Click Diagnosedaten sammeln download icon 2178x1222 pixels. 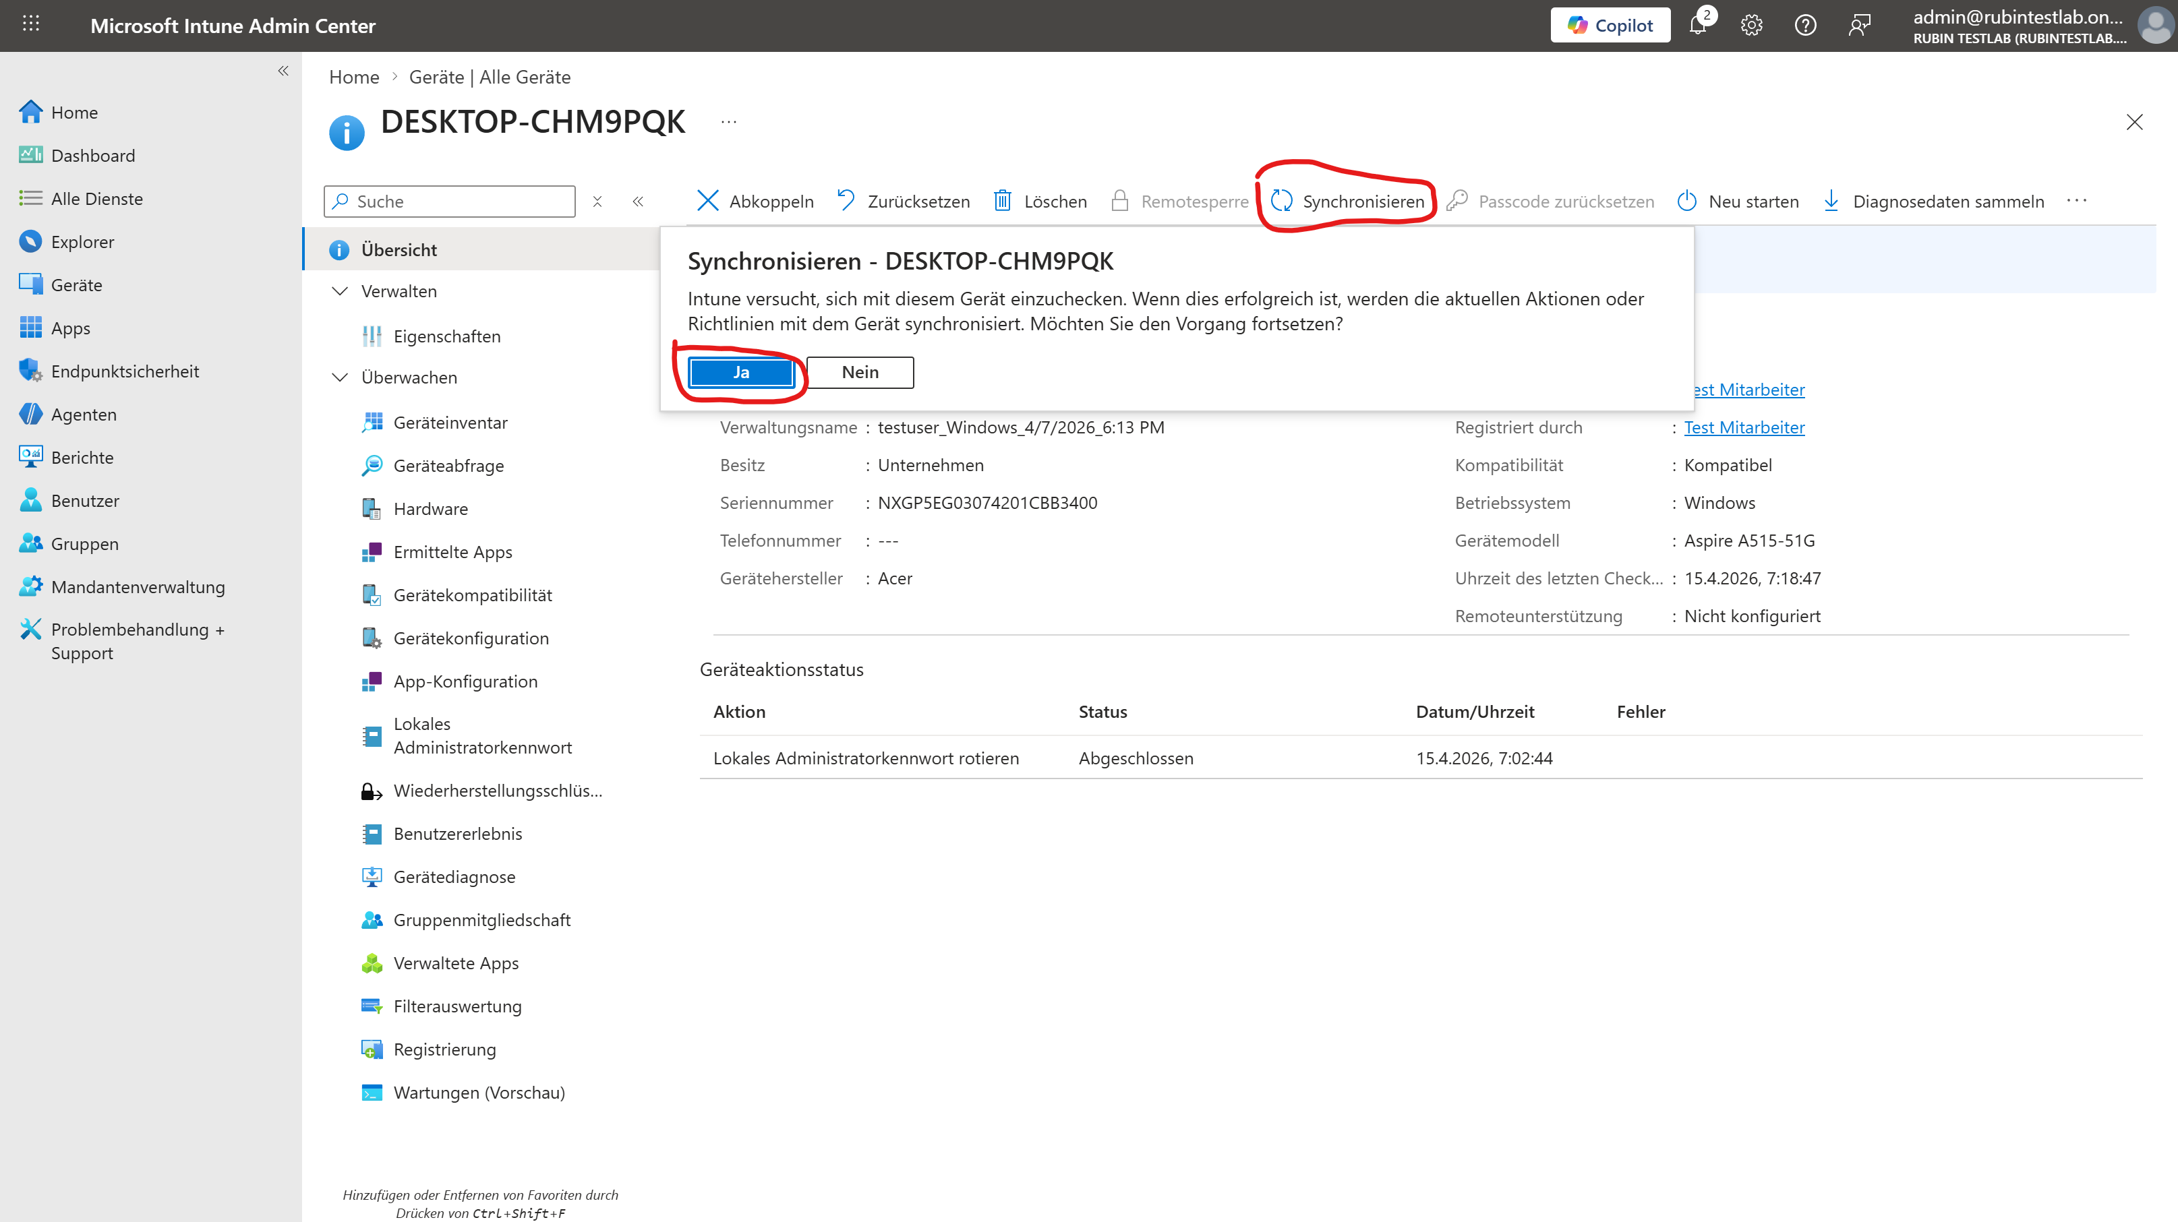[1831, 201]
